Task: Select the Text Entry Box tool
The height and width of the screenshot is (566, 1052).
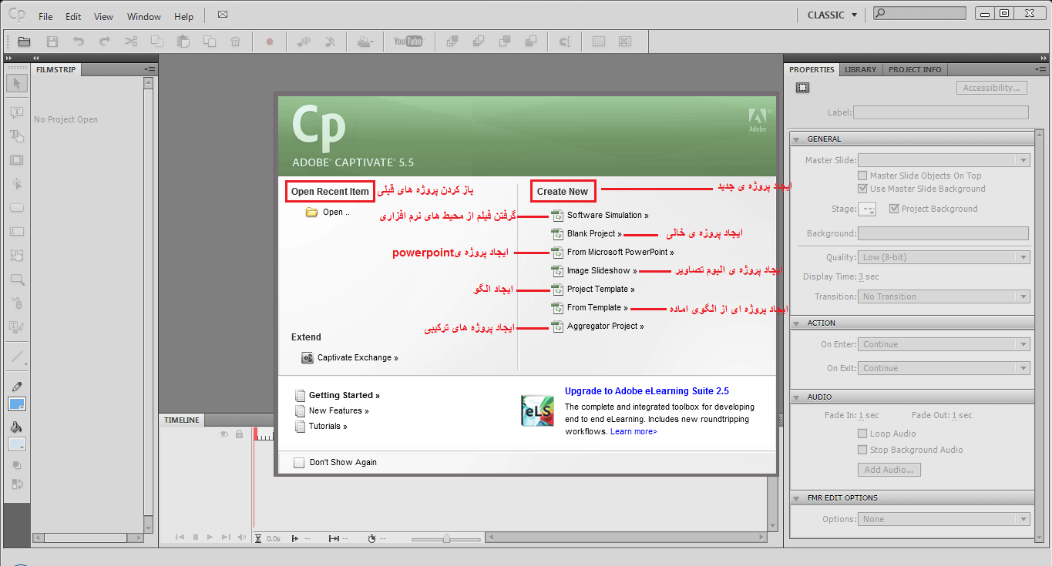Action: pyautogui.click(x=17, y=232)
